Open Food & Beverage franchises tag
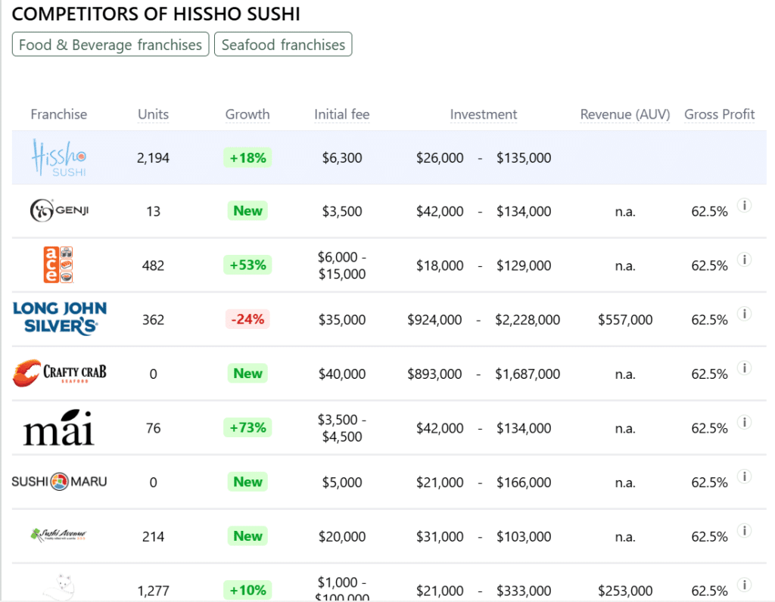The height and width of the screenshot is (602, 775). coord(110,45)
